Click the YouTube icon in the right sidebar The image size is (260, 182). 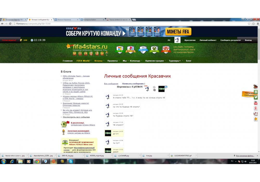point(256,103)
